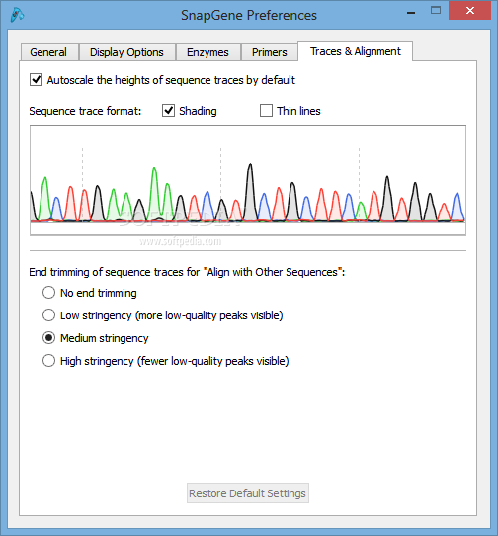Close the SnapGene Preferences window
Screen dimensions: 498x536
point(470,11)
